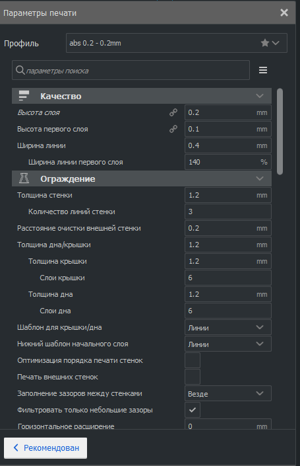
Task: Uncheck Фильтровать только небольшие зазоры
Action: [x=193, y=410]
